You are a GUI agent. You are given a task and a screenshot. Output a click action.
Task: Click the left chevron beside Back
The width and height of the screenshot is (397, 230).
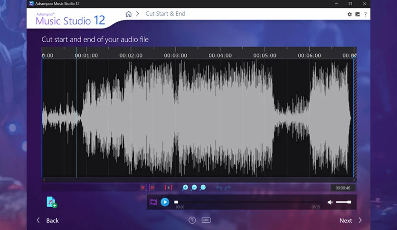point(38,220)
